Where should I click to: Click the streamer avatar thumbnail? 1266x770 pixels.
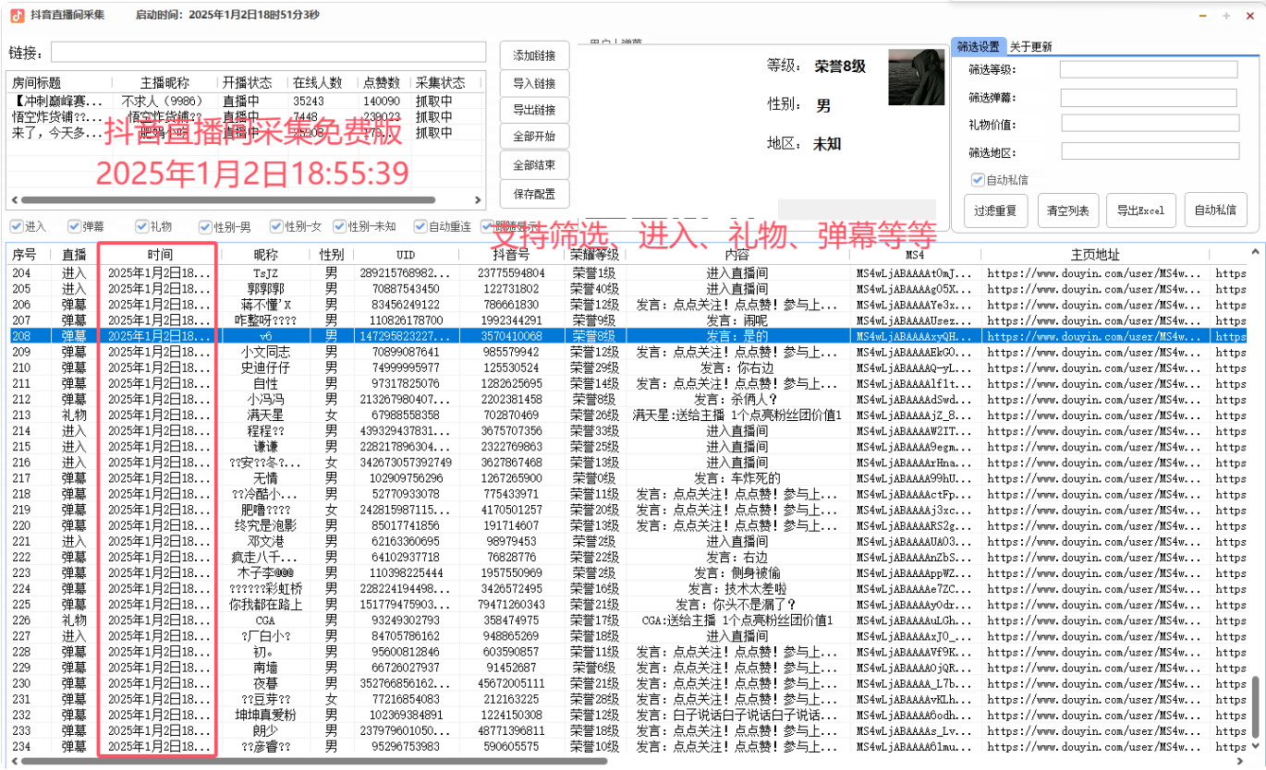tap(916, 78)
